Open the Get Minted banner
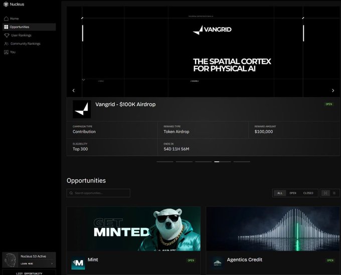 (133, 229)
